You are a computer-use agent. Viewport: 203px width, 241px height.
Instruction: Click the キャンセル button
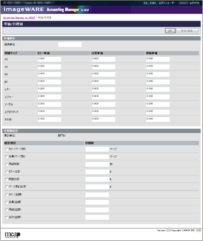(x=186, y=31)
